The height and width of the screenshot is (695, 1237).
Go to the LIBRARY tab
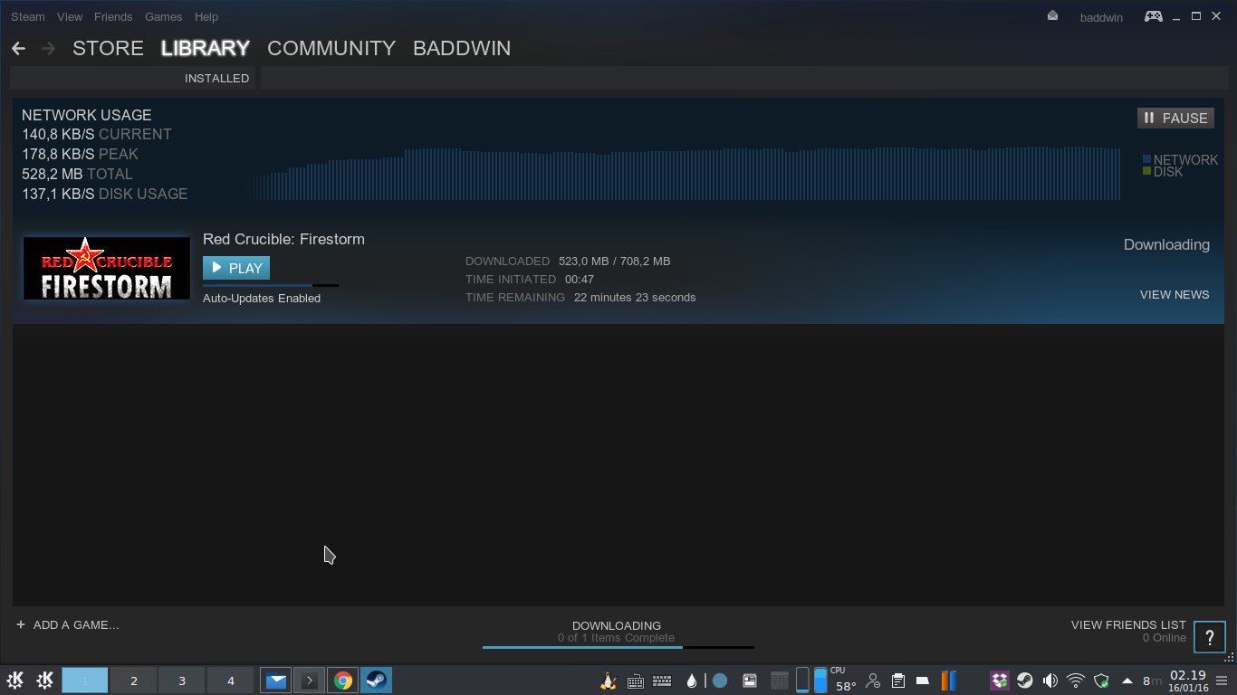click(x=206, y=48)
